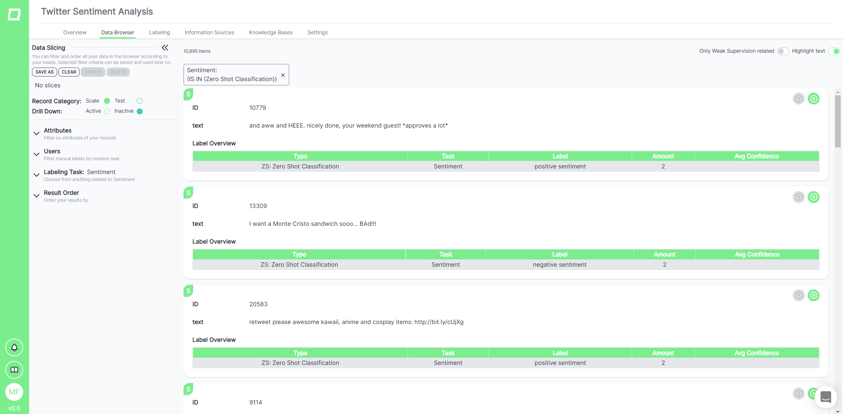This screenshot has height=414, width=843.
Task: Open the chat support bubble
Action: point(825,397)
